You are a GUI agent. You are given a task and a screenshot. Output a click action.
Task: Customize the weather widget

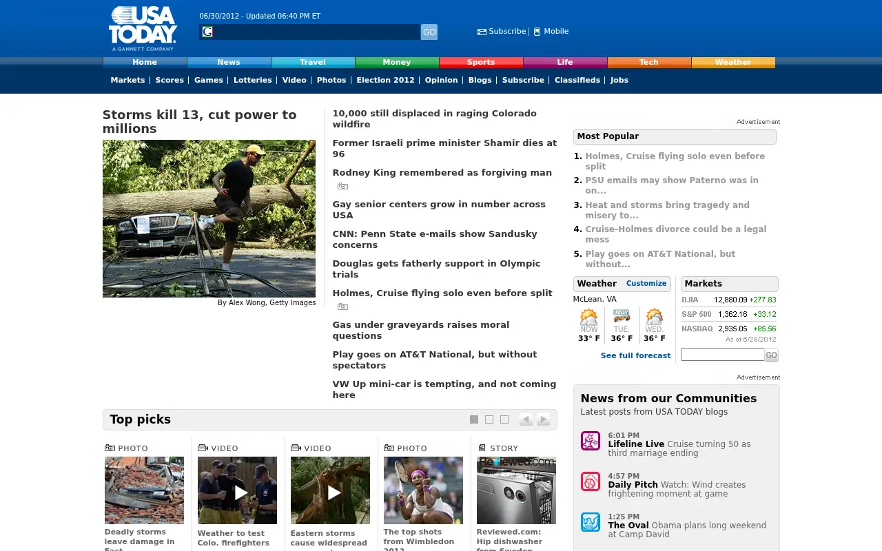pos(646,283)
